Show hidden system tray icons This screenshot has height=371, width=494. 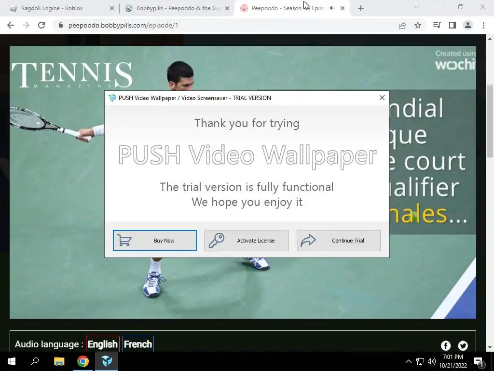[x=408, y=361]
